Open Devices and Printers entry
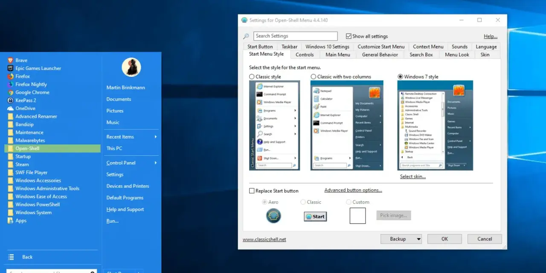The image size is (546, 273). (128, 186)
